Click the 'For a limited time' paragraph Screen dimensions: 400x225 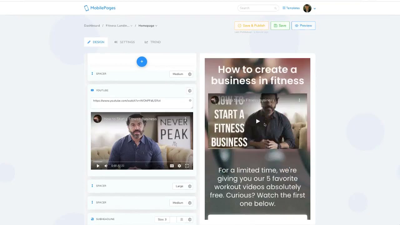[x=257, y=187]
